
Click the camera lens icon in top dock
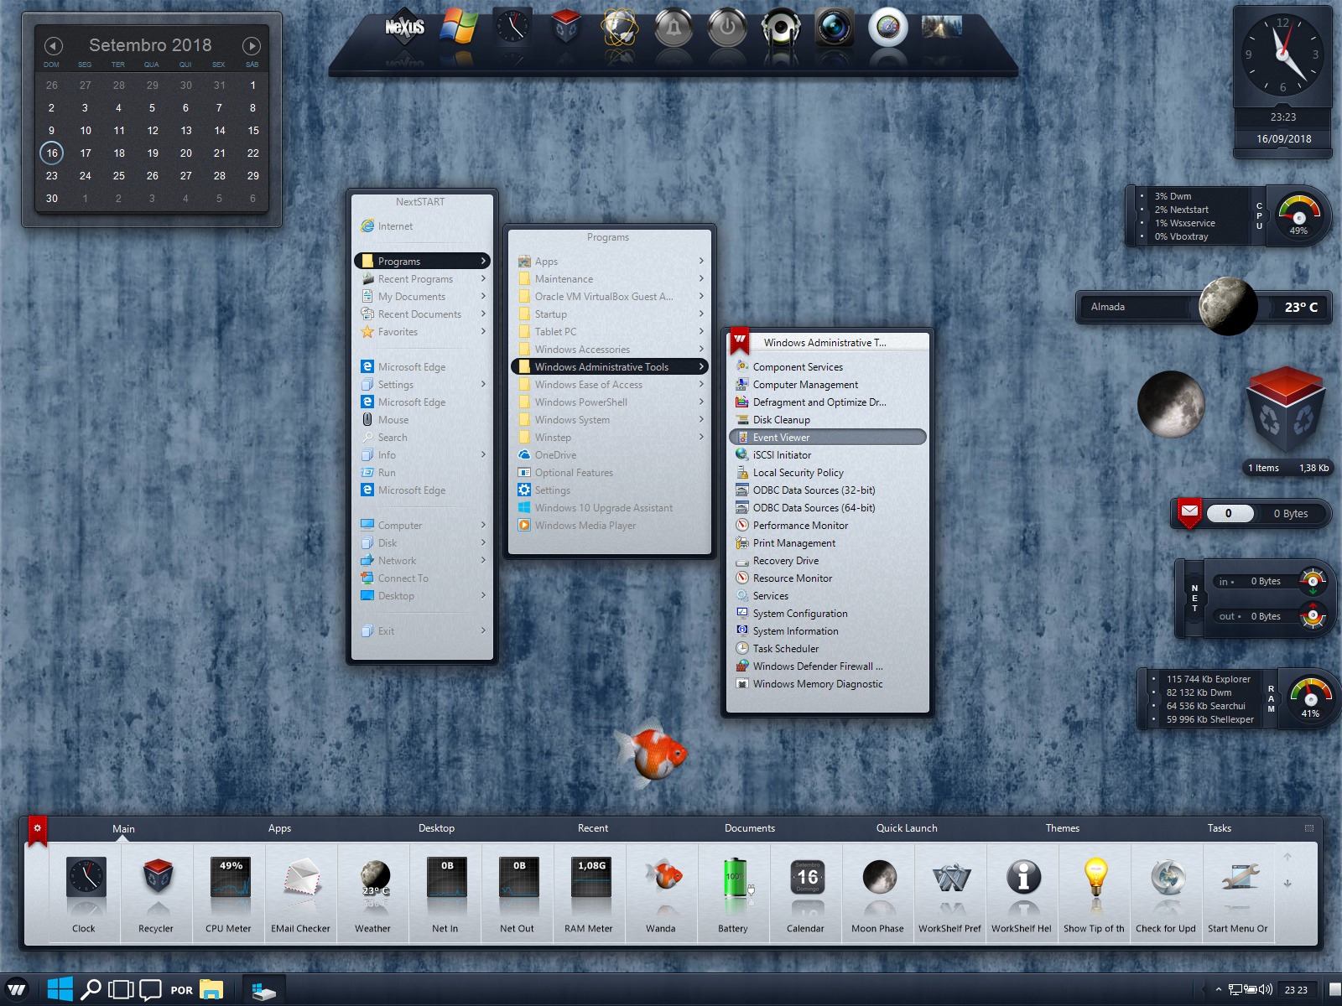835,28
